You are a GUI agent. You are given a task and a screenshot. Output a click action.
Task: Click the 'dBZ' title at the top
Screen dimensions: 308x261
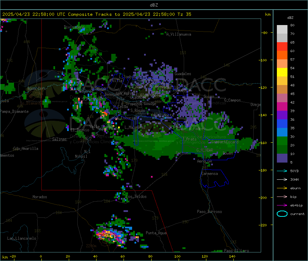[x=154, y=5]
